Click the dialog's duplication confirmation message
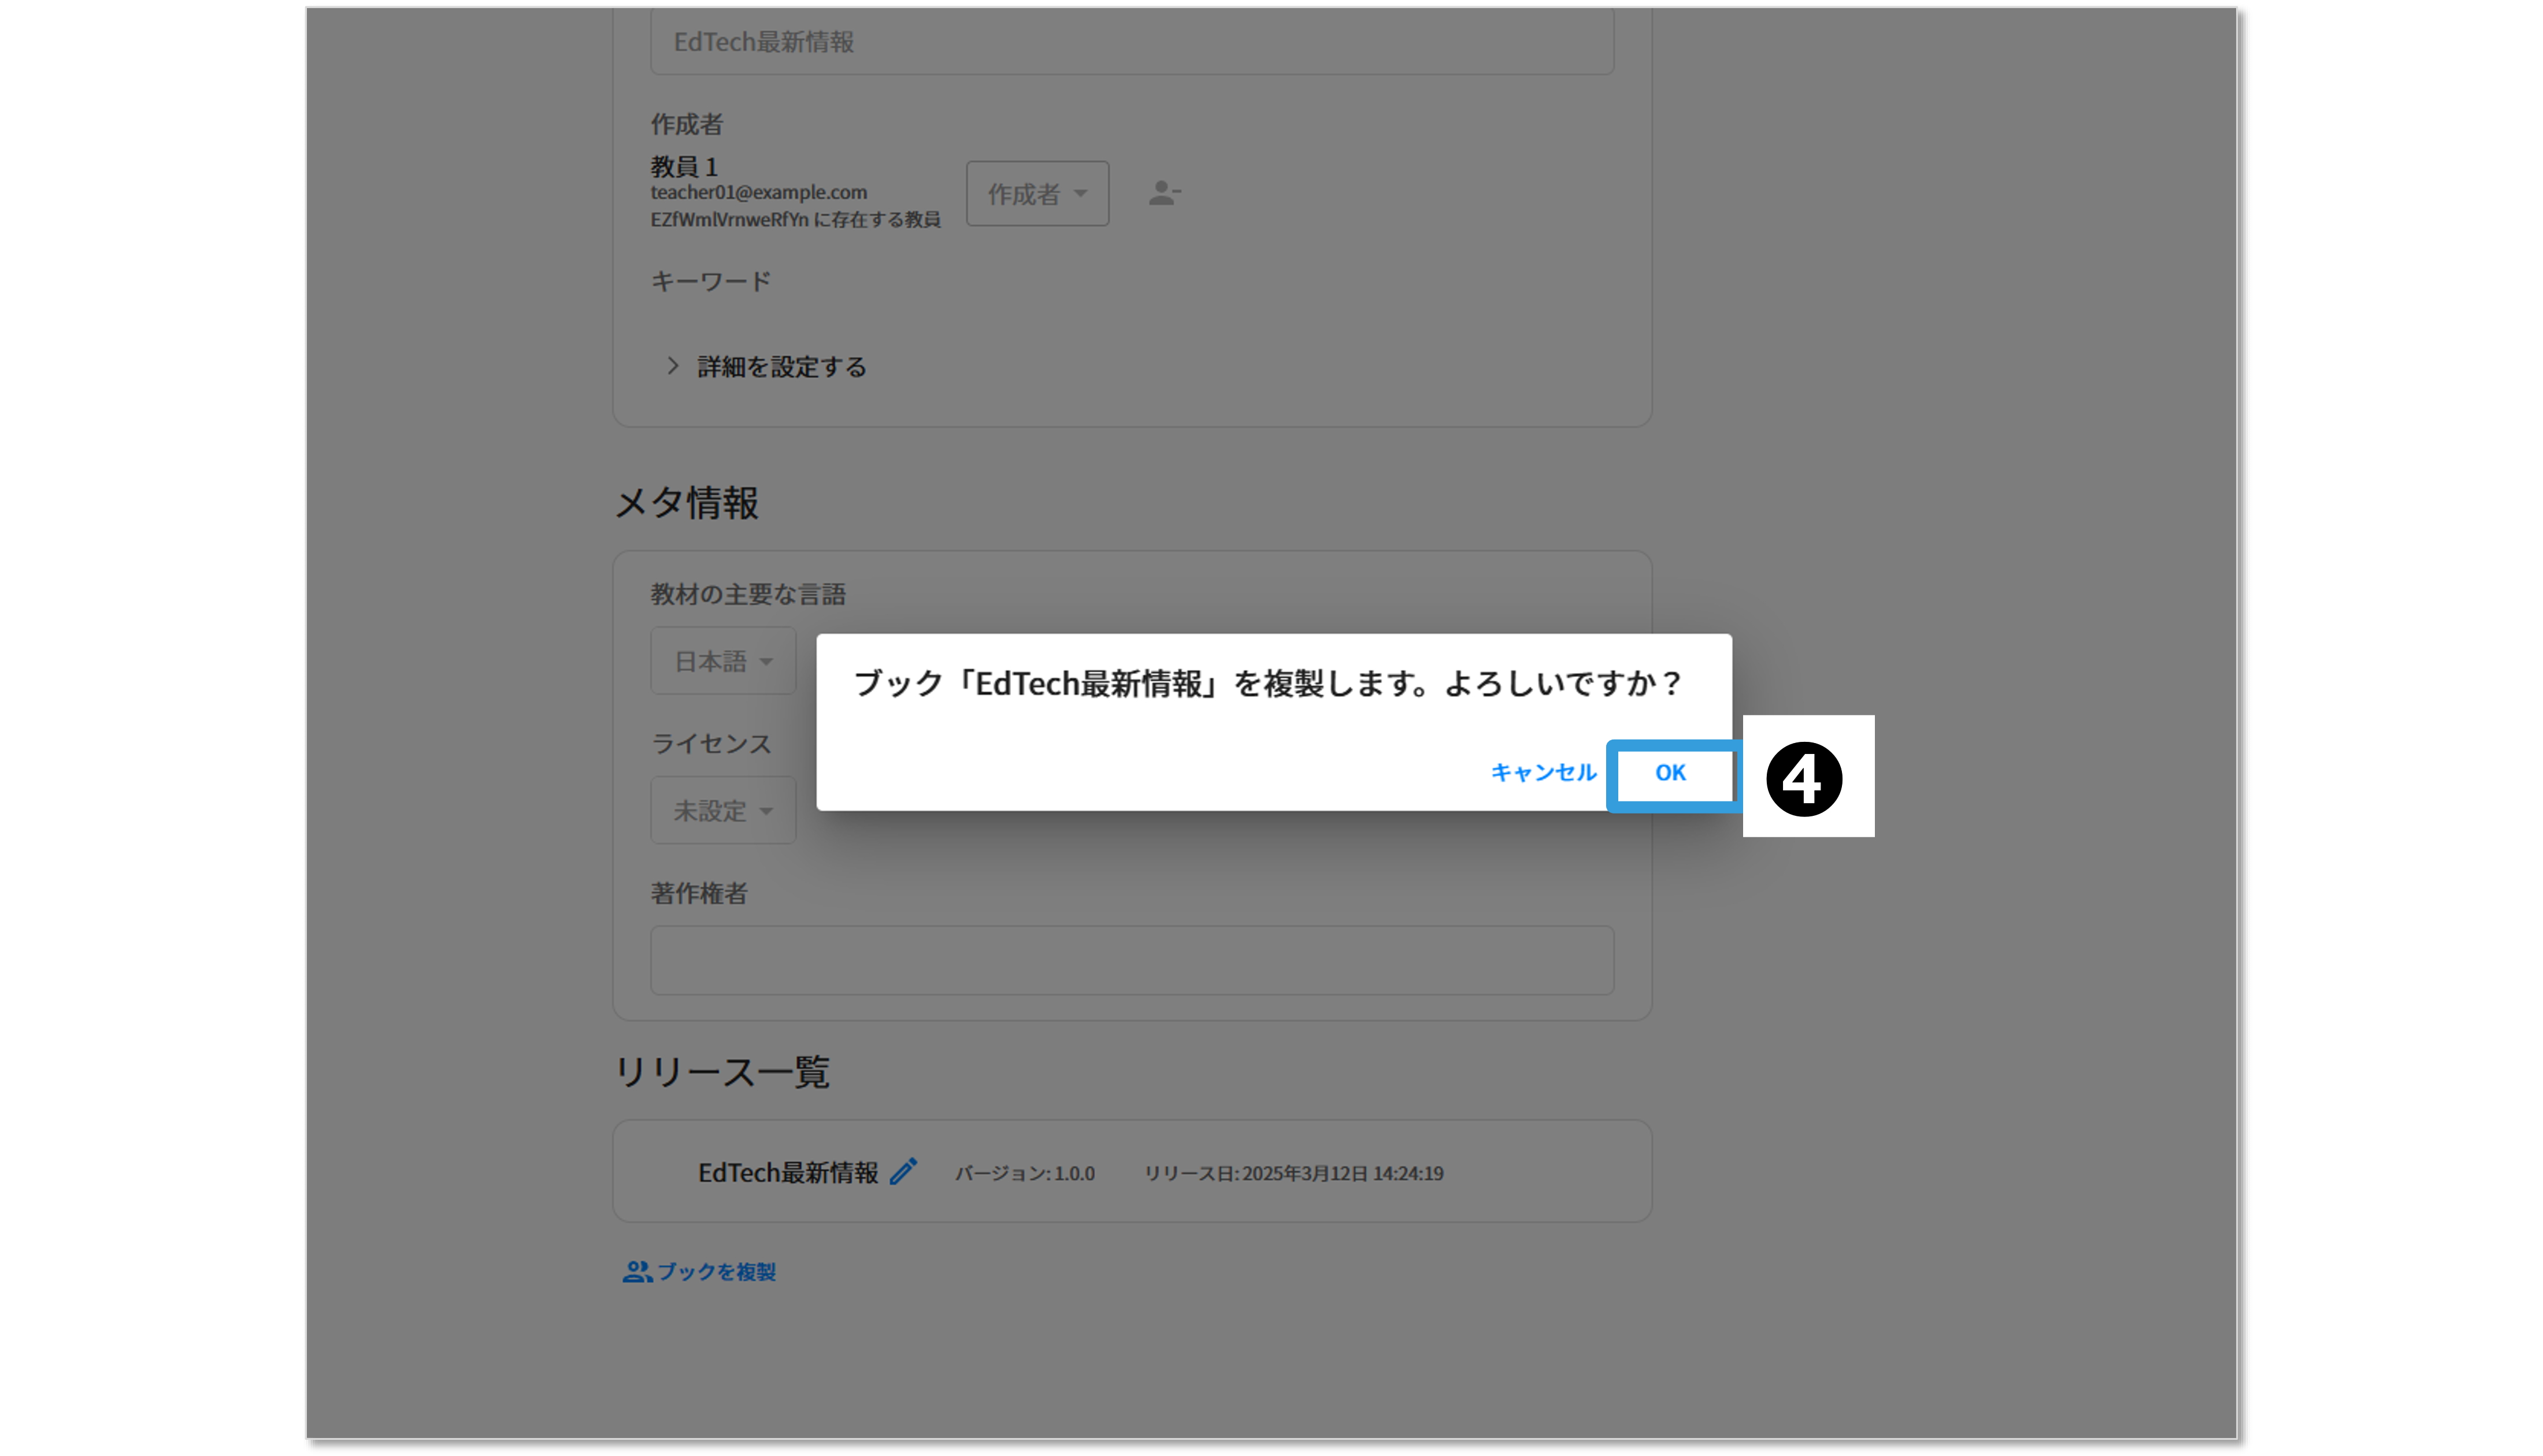The height and width of the screenshot is (1456, 2543). click(1268, 684)
